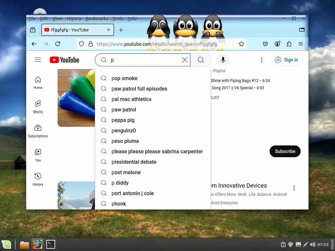Open YouTube settings three-dot menu
Viewport: 335px width, 251px height.
tap(261, 60)
